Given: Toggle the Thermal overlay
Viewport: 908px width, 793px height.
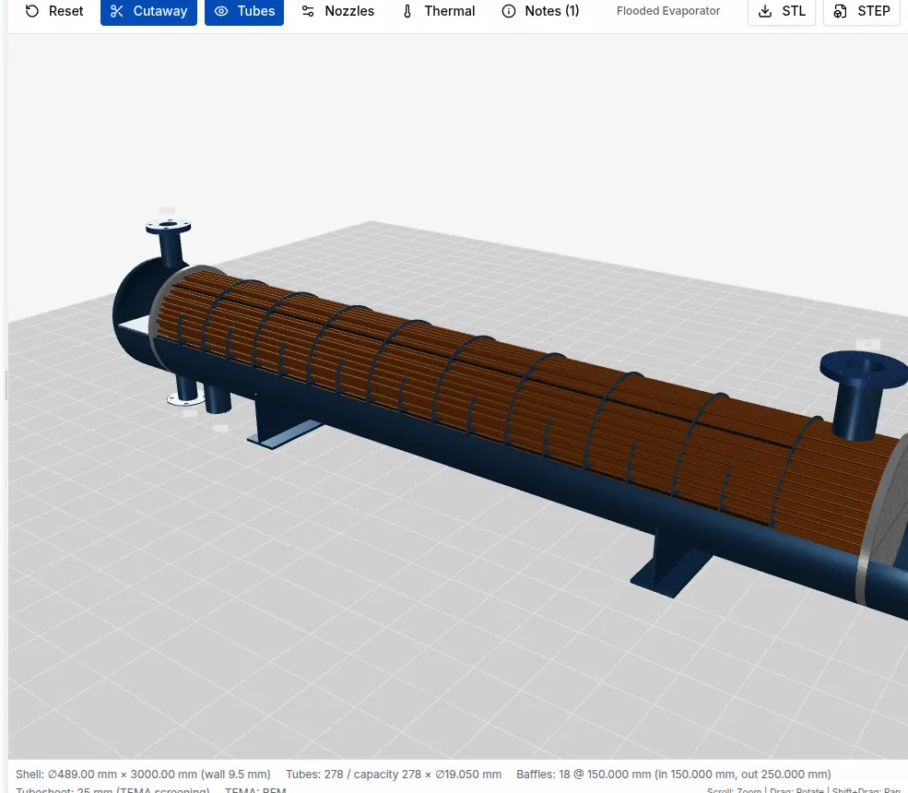Looking at the screenshot, I should coord(439,11).
